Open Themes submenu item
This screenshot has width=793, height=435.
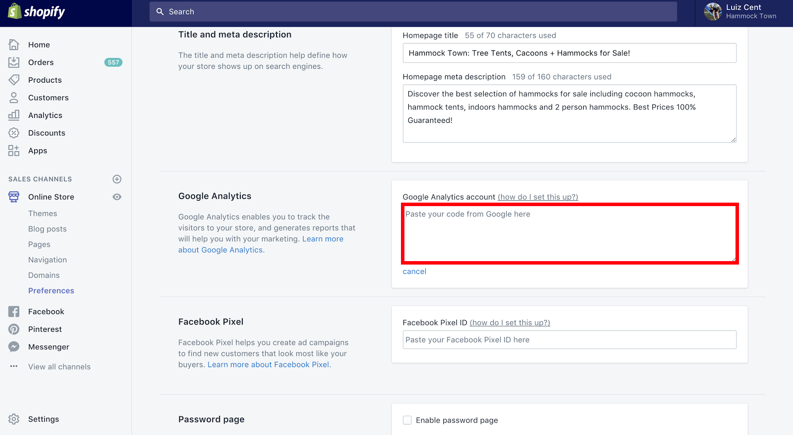43,214
